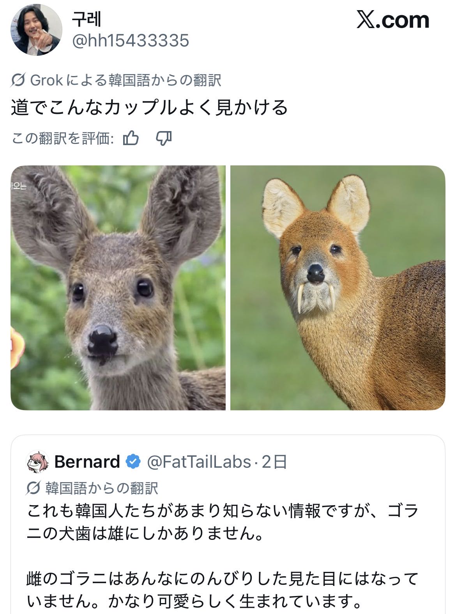Tap the 구레 profile avatar photo
Screen dimensions: 456x614
point(37,30)
